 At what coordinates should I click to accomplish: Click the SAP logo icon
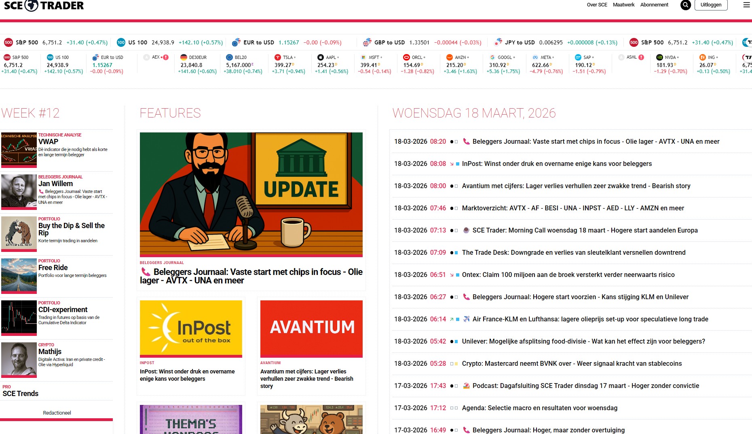coord(578,57)
